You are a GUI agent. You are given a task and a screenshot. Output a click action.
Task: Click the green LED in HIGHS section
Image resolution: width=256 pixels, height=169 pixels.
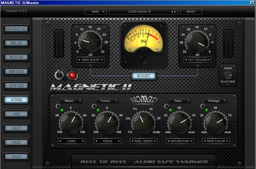click(x=98, y=110)
